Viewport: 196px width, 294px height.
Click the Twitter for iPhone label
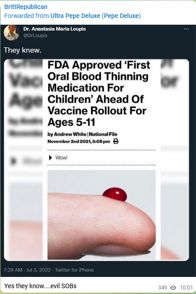(74, 270)
